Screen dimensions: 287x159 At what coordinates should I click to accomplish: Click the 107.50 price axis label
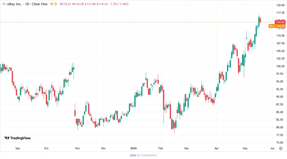[x=280, y=43]
